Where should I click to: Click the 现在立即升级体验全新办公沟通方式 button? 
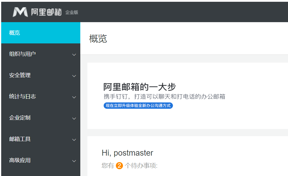(138, 105)
